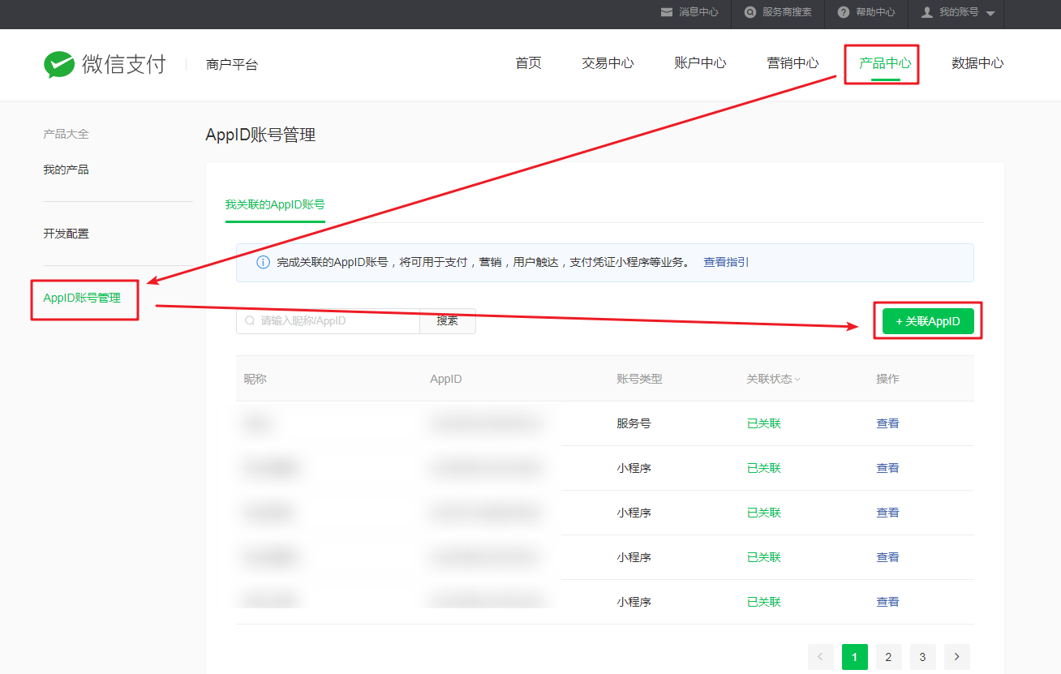
Task: Open 产品中心 in the main navigation
Action: [885, 63]
